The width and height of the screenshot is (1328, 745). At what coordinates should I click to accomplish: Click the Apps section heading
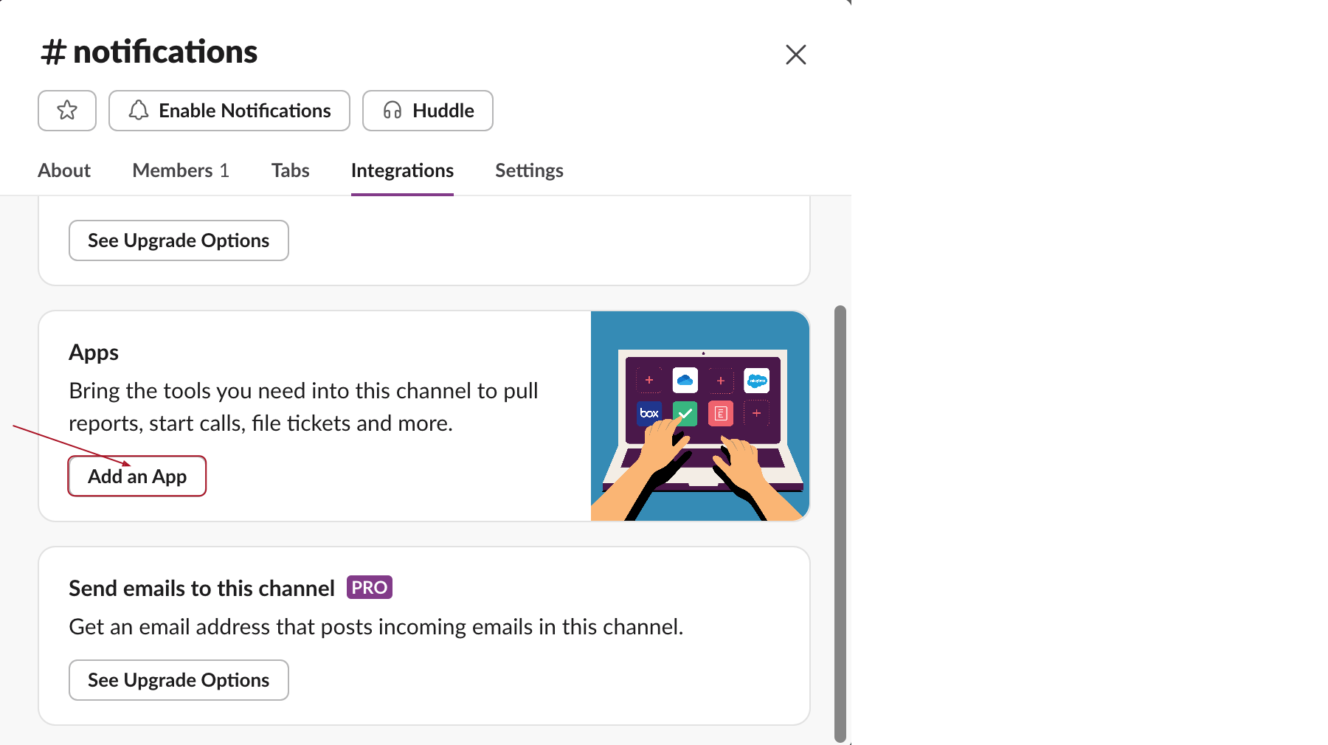coord(94,353)
